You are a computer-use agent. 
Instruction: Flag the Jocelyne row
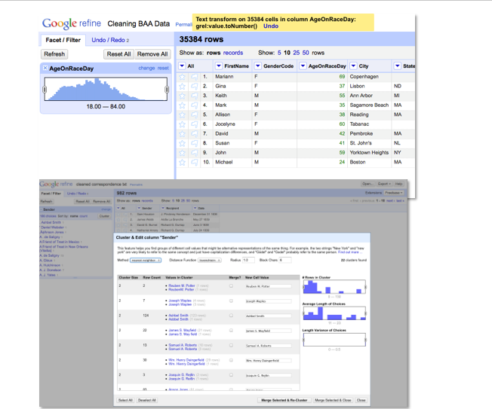(x=195, y=124)
